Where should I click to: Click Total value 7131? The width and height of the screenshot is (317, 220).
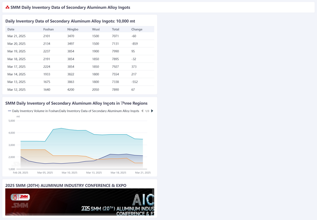click(x=115, y=44)
